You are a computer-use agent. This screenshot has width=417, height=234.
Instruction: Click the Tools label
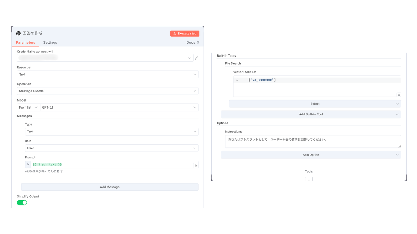point(309,171)
